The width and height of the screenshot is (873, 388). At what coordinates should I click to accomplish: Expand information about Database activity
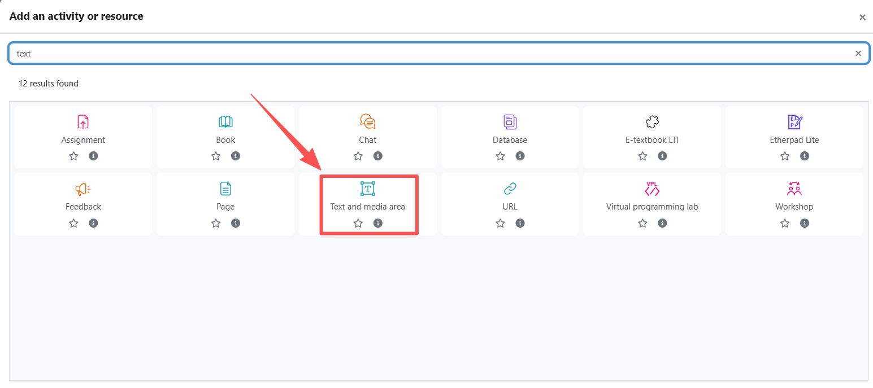tap(520, 156)
